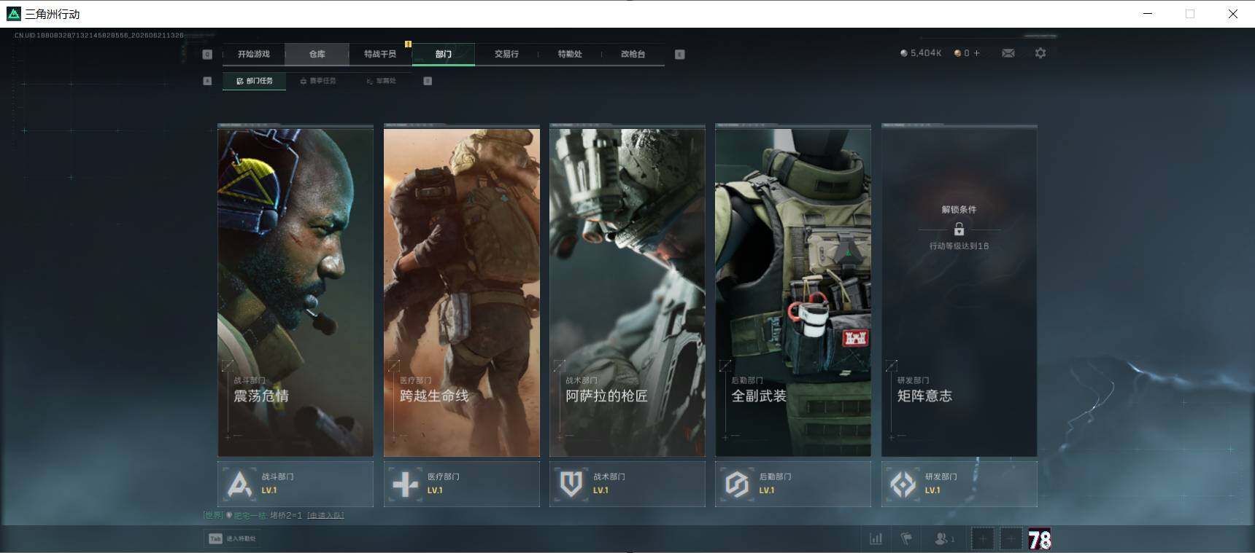The image size is (1255, 553).
Task: Select the 部门任务 sub-tab
Action: pos(255,81)
